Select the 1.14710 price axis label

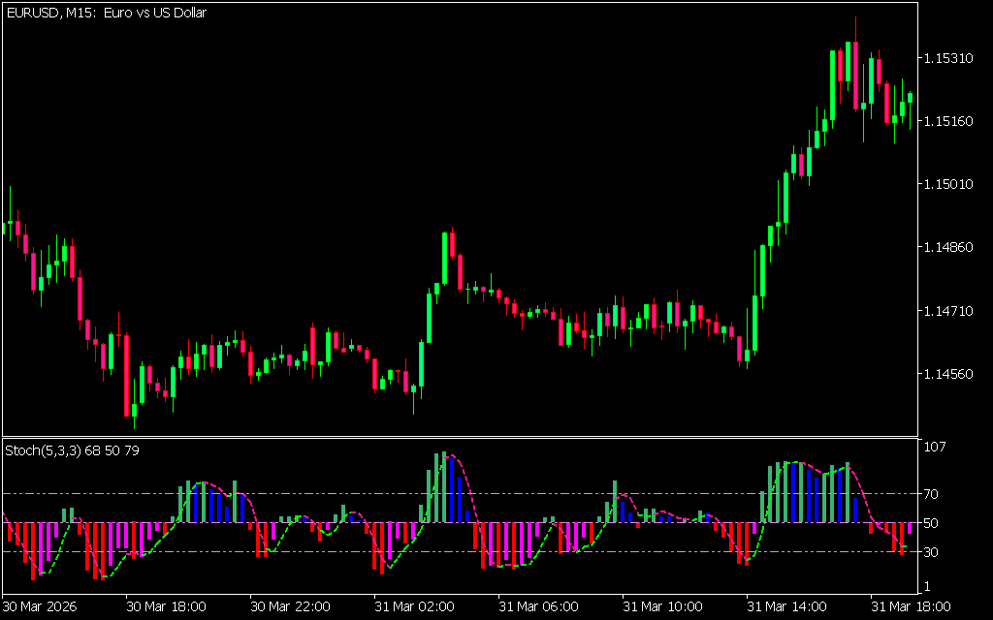948,311
